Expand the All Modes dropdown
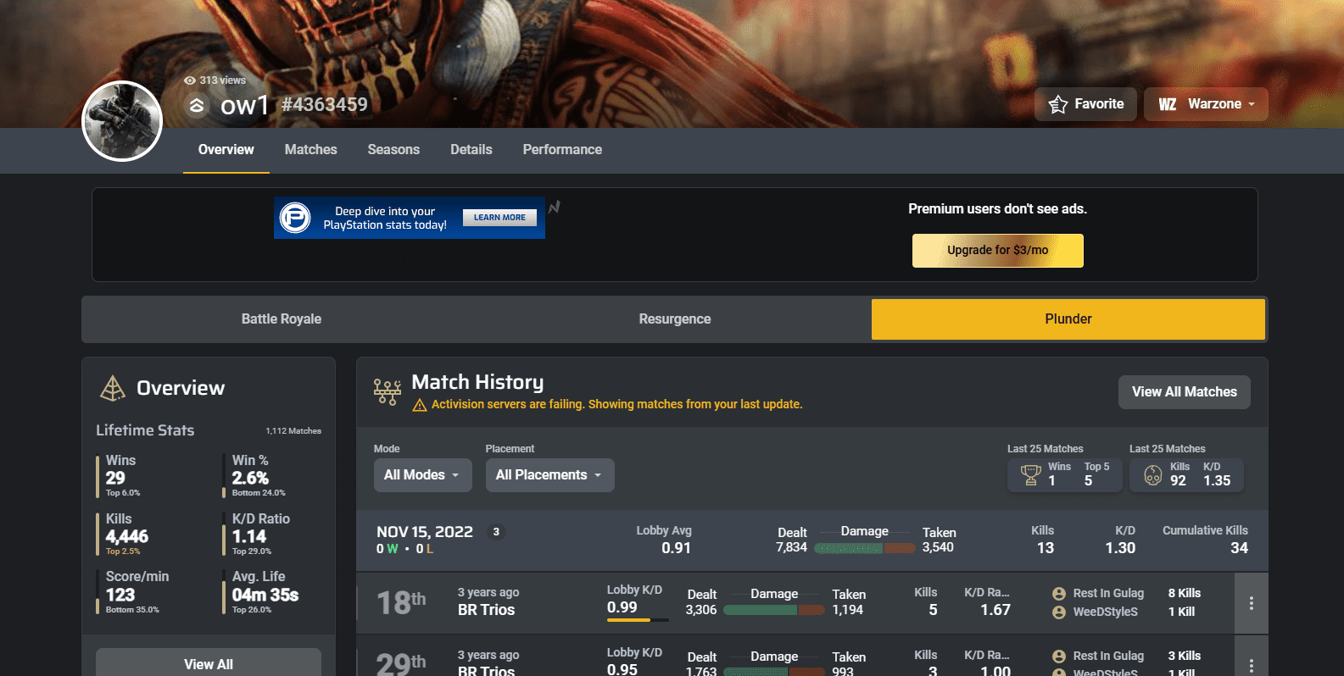The height and width of the screenshot is (676, 1344). click(x=421, y=475)
